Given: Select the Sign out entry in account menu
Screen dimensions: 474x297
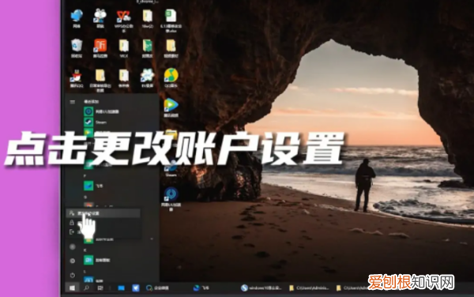Looking at the screenshot, I should [x=103, y=232].
